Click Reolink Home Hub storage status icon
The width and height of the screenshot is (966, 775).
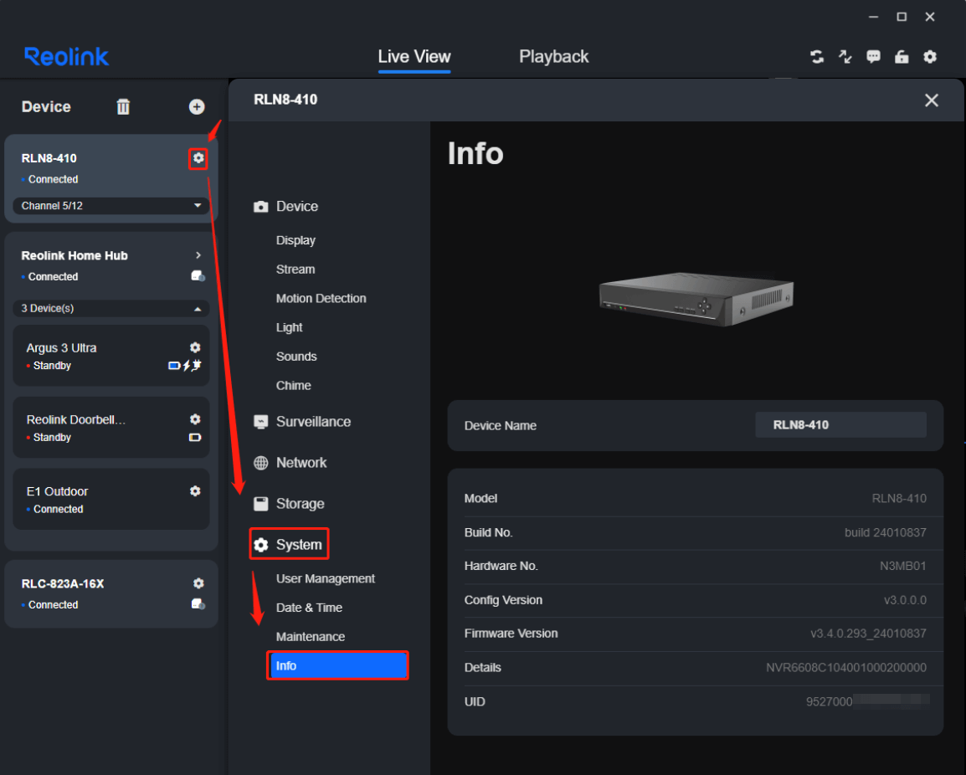(x=198, y=276)
